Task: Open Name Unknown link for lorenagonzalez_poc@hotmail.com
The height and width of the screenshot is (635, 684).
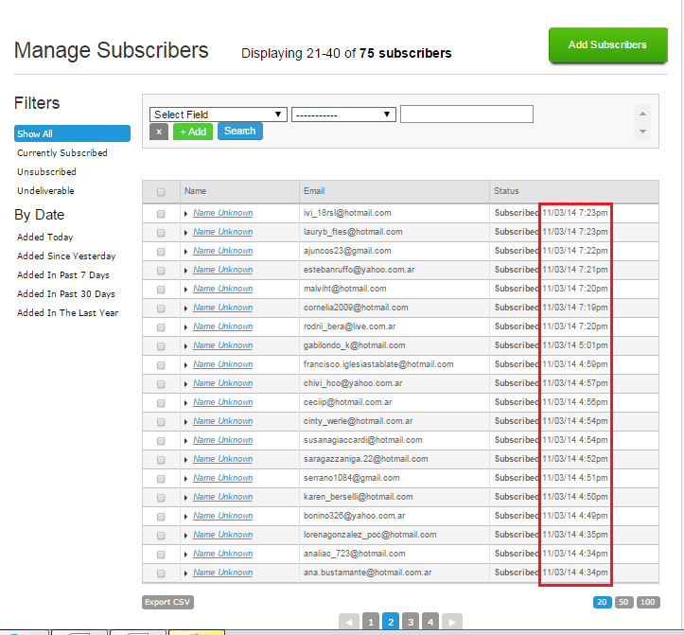Action: [x=222, y=535]
